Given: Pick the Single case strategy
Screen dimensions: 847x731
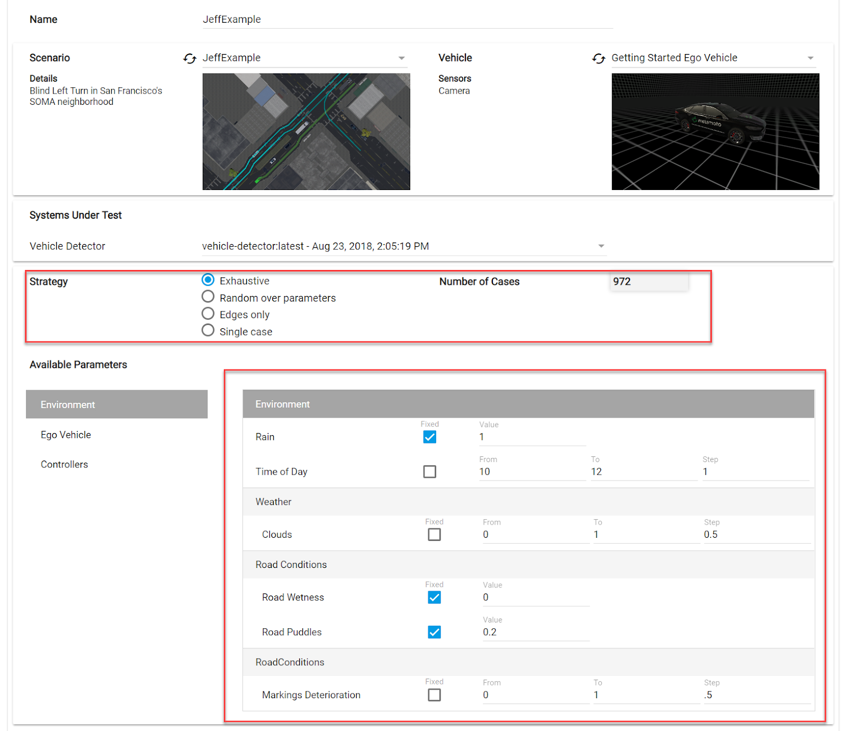Looking at the screenshot, I should (208, 331).
